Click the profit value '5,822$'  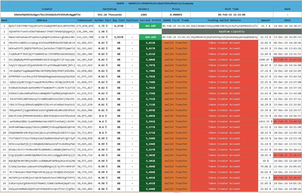pos(150,43)
